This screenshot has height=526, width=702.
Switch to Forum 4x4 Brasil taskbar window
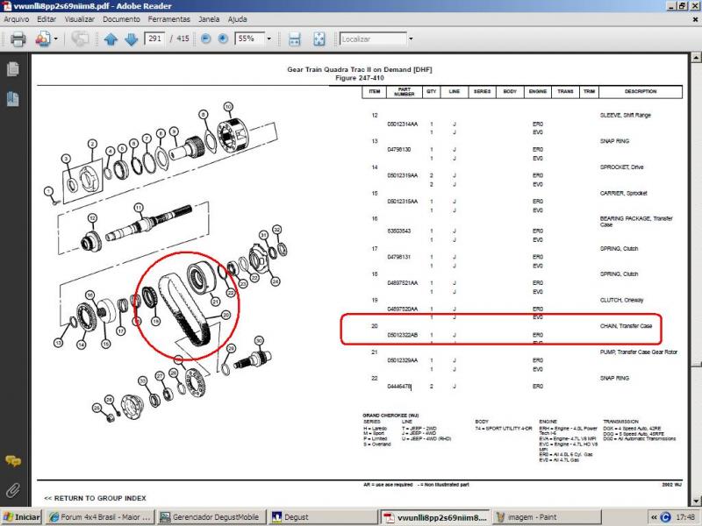pos(100,517)
